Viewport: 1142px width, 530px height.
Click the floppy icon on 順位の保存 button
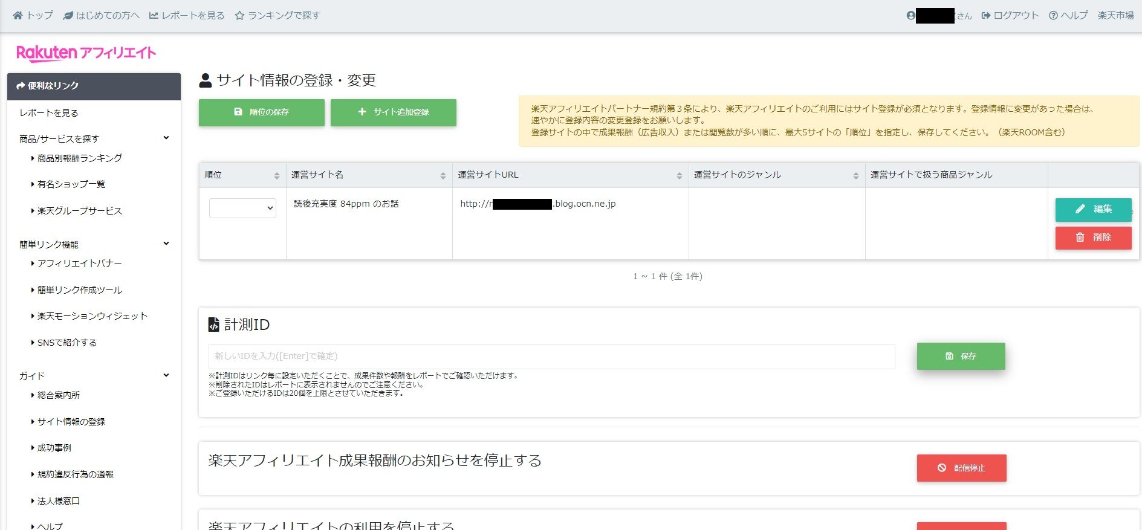tap(238, 112)
